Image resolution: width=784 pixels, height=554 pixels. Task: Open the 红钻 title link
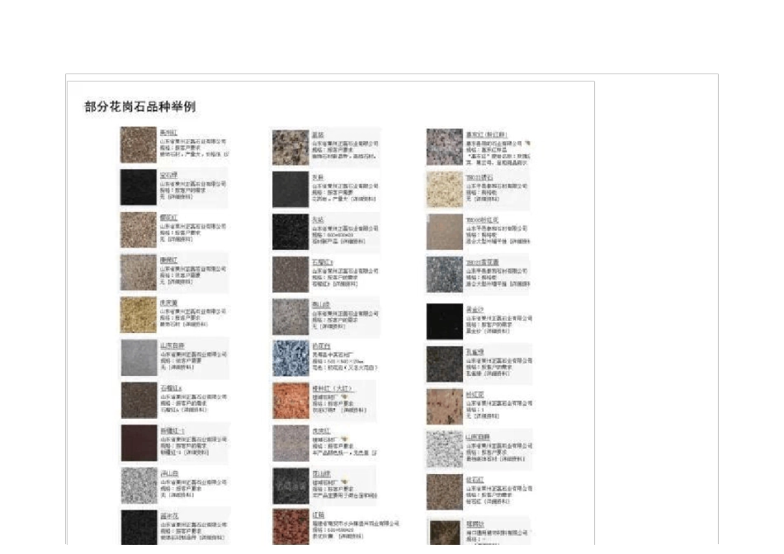(x=319, y=515)
